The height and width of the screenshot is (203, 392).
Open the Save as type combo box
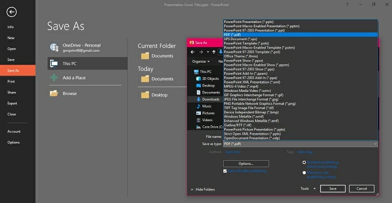[x=300, y=144]
